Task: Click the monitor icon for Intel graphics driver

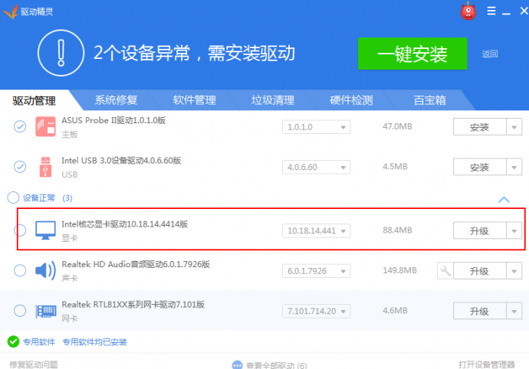Action: click(x=45, y=230)
